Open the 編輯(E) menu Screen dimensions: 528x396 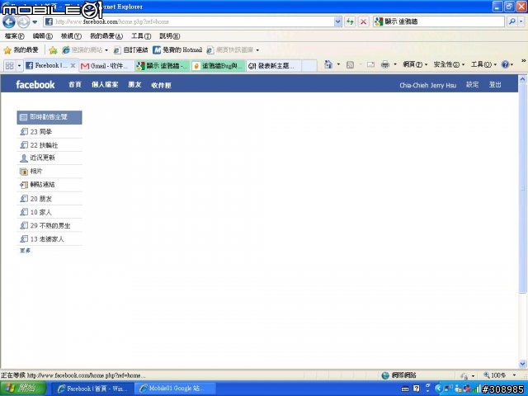coord(42,36)
